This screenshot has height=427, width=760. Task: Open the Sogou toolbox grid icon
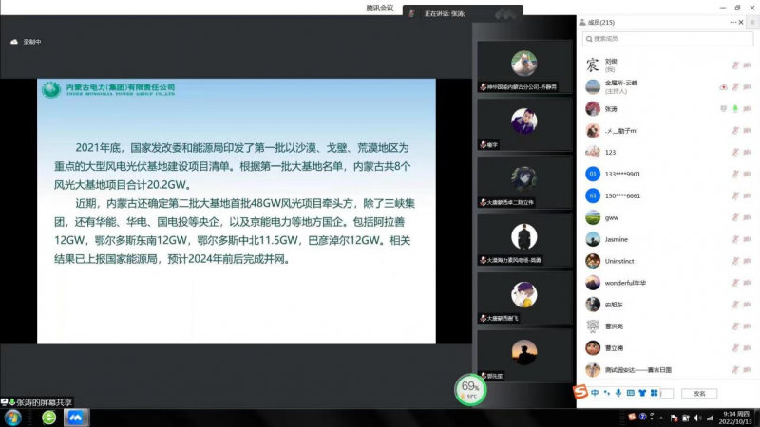[x=654, y=393]
